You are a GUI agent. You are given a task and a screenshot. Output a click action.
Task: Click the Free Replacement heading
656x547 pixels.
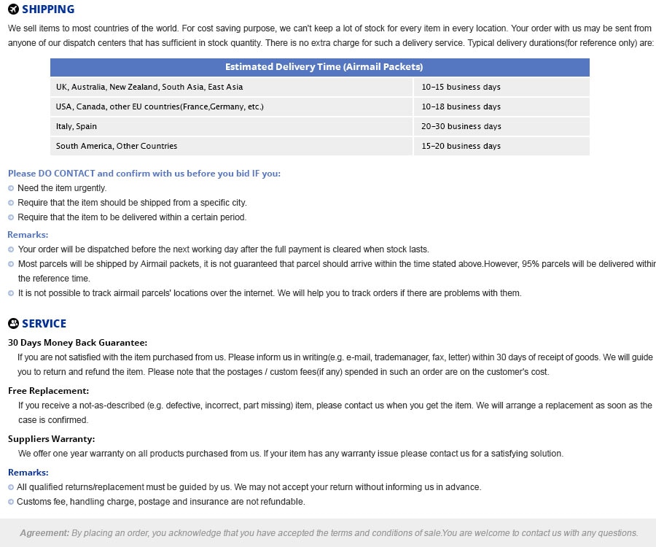[49, 391]
